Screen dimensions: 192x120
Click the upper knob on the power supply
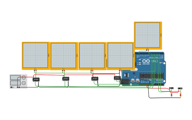tap(24, 78)
